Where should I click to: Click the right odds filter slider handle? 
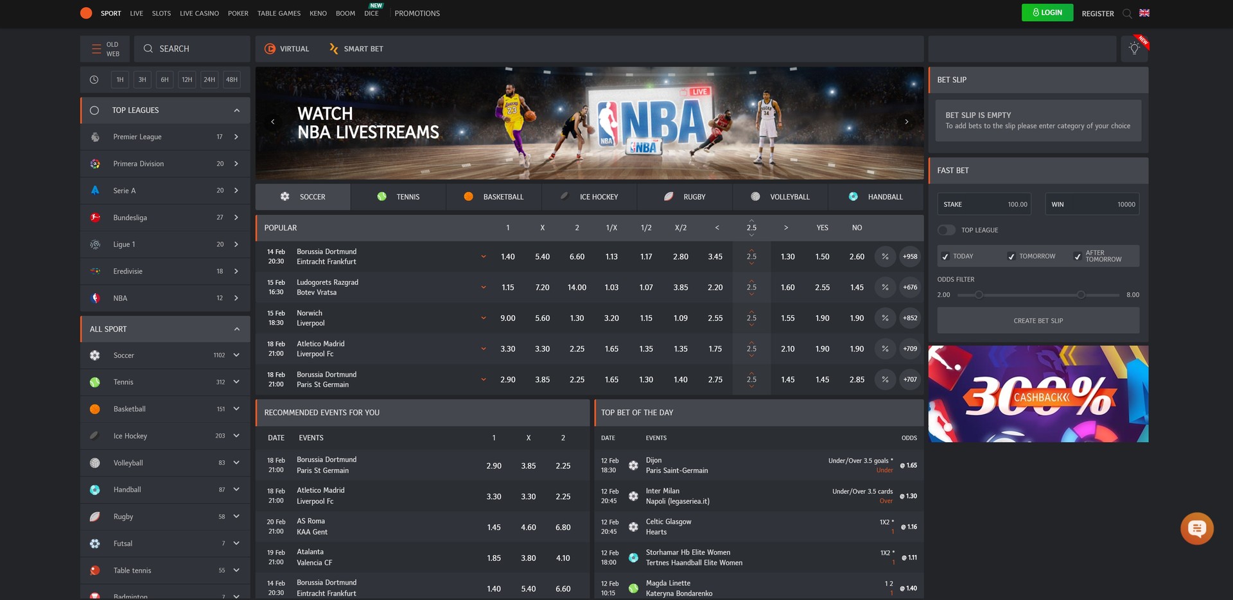(x=1081, y=295)
